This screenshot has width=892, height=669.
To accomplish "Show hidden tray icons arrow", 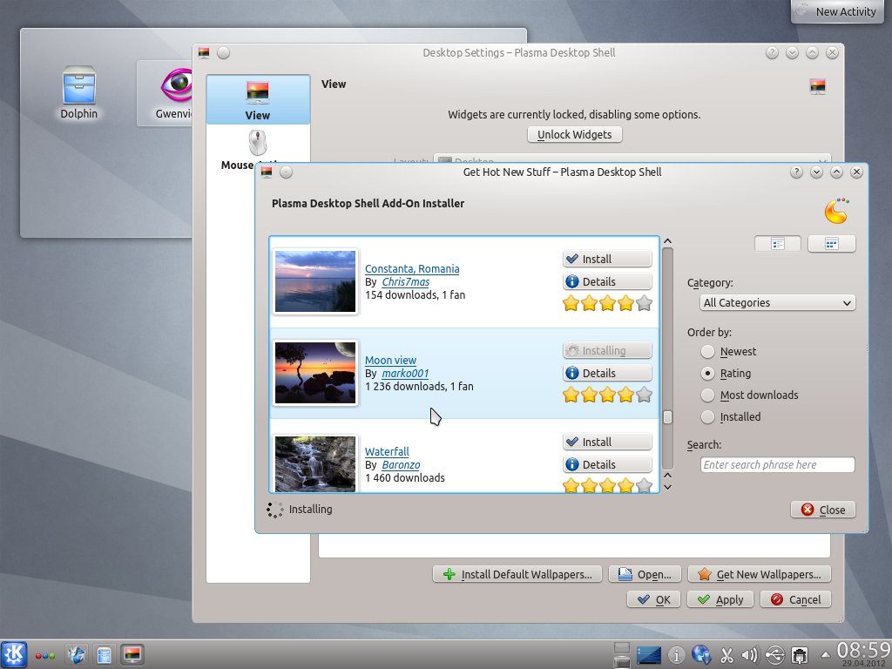I will 826,655.
